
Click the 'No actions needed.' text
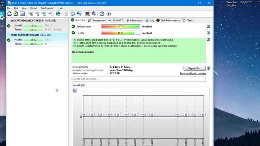[x=83, y=52]
